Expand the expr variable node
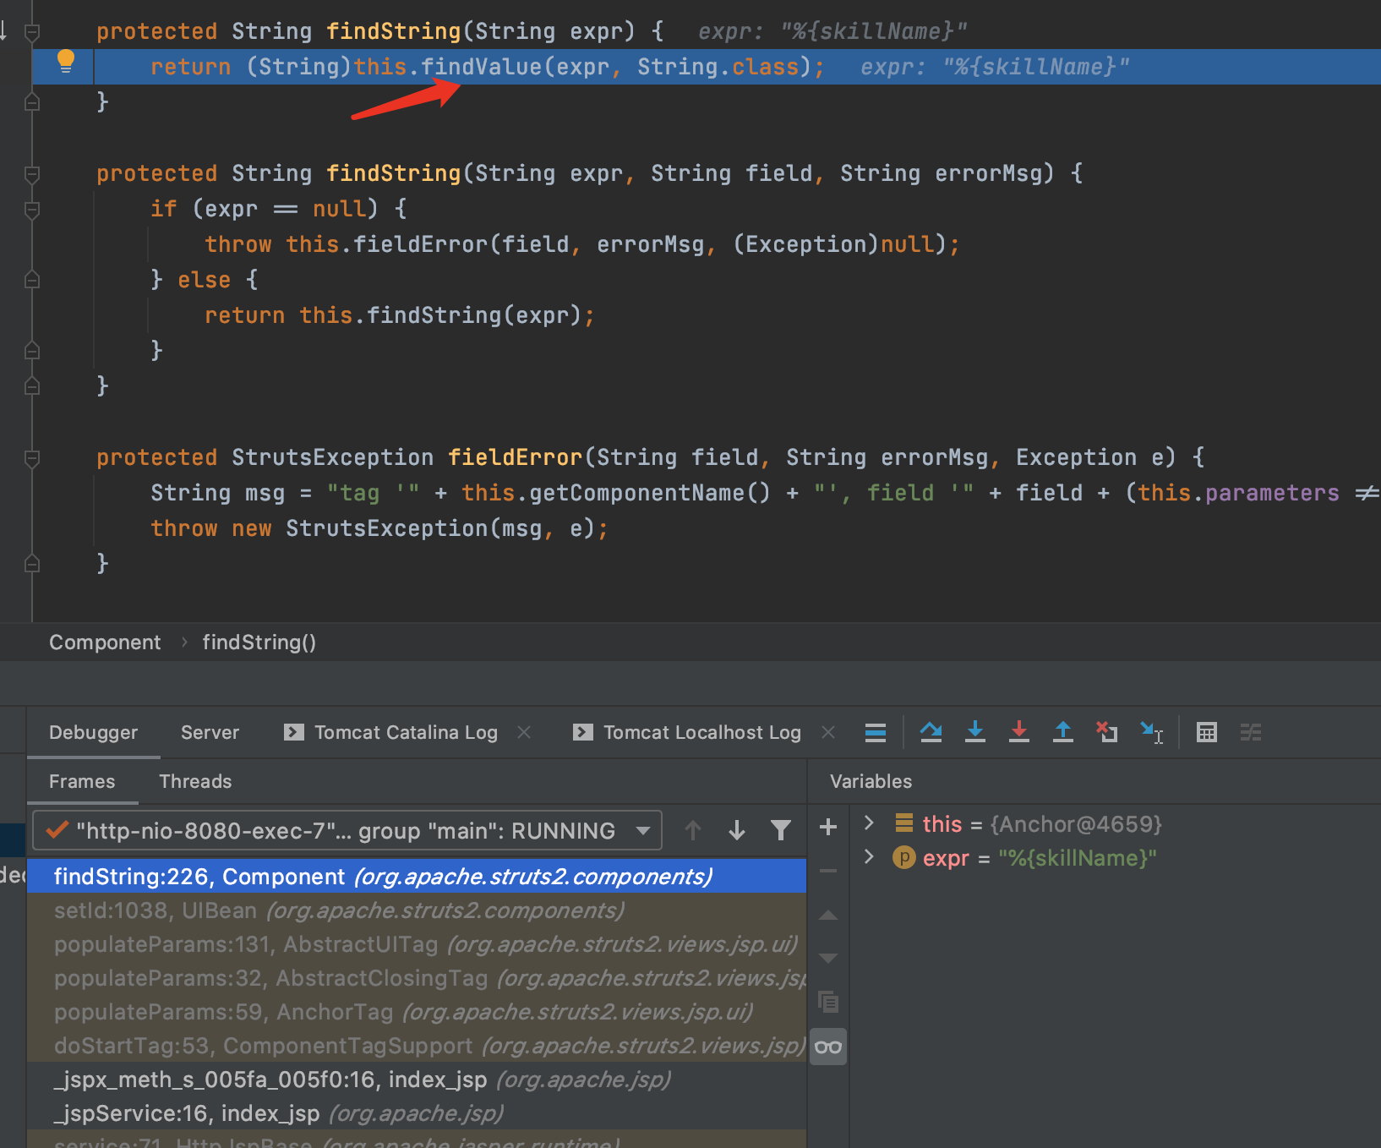The width and height of the screenshot is (1381, 1148). point(868,857)
